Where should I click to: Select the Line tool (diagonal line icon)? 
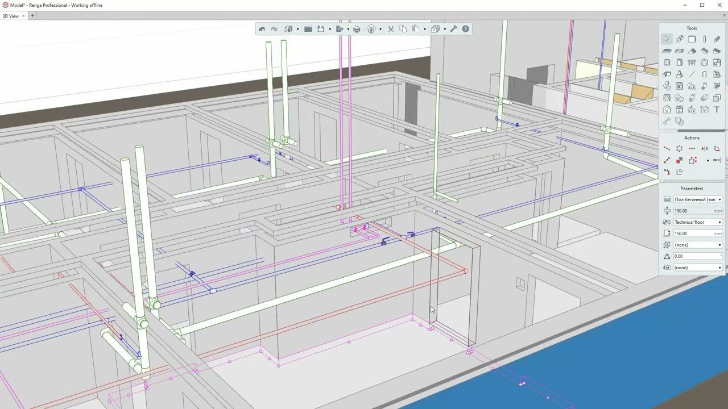[x=692, y=74]
